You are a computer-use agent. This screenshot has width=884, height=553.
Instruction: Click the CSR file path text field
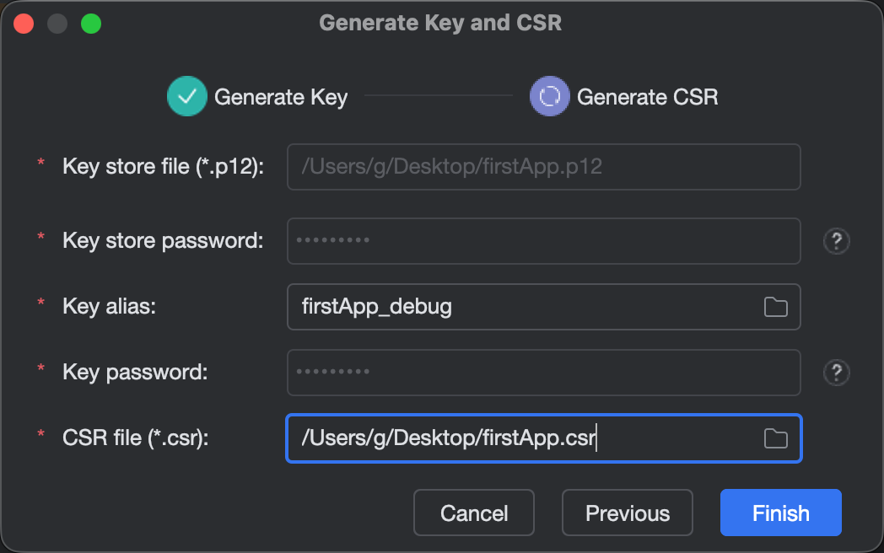pyautogui.click(x=523, y=438)
